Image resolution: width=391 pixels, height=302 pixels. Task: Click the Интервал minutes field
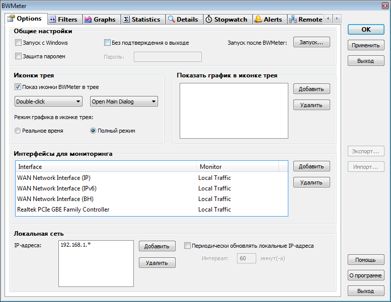pyautogui.click(x=247, y=258)
